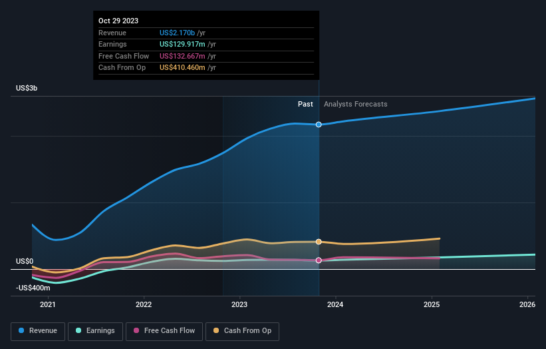Image resolution: width=546 pixels, height=349 pixels.
Task: Click the earnings value US$129.917m
Action: pos(182,44)
